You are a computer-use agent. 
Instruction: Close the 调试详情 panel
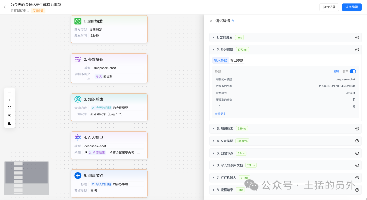211,21
